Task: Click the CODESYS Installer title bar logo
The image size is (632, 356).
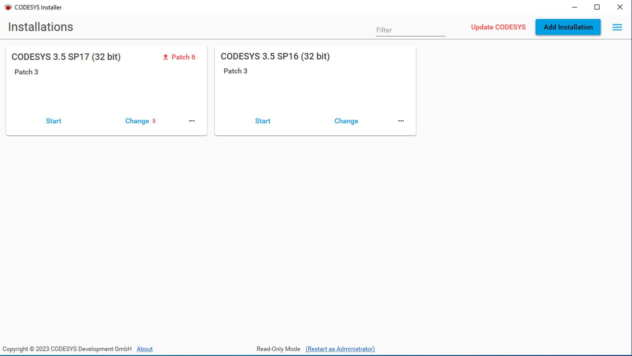Action: [7, 7]
